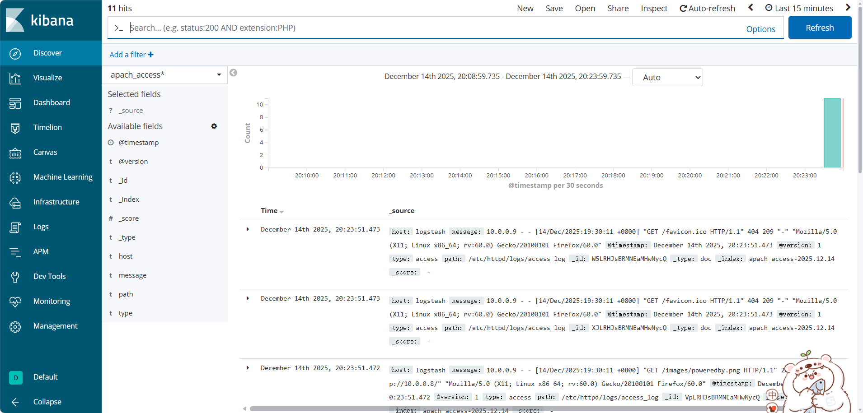Click the Management label in the sidebar
Image resolution: width=863 pixels, height=413 pixels.
(x=55, y=326)
